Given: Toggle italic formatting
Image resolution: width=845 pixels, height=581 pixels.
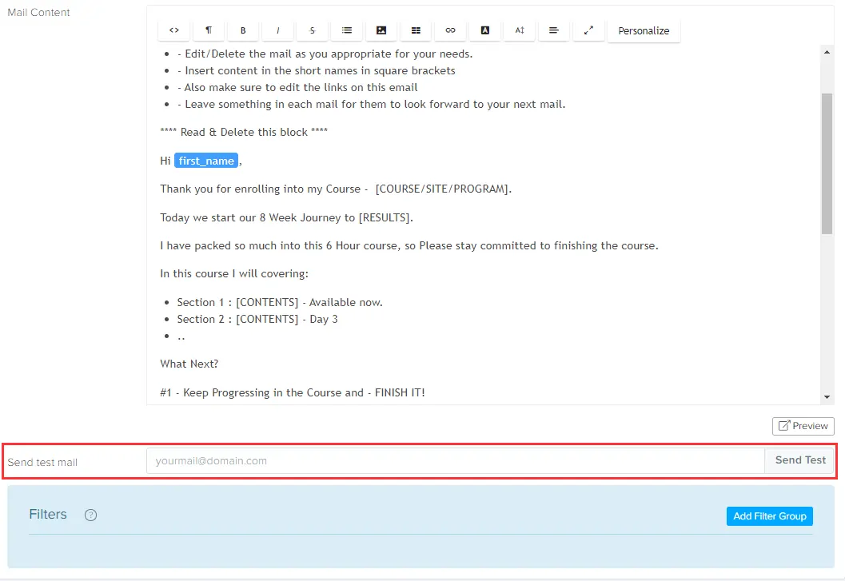Looking at the screenshot, I should pyautogui.click(x=277, y=30).
